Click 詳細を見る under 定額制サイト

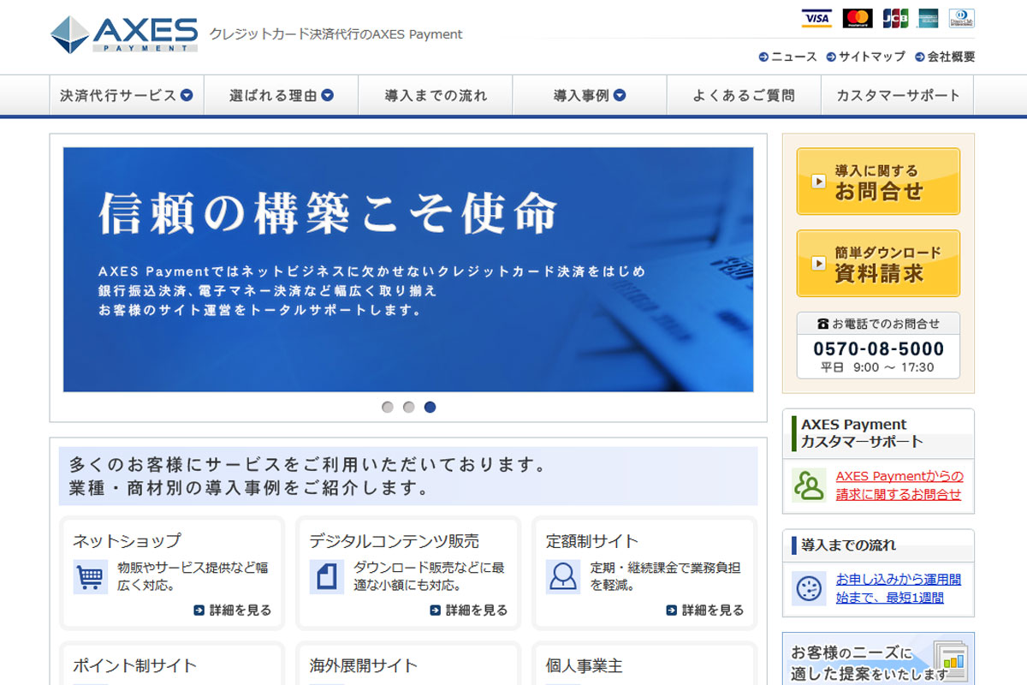(705, 611)
